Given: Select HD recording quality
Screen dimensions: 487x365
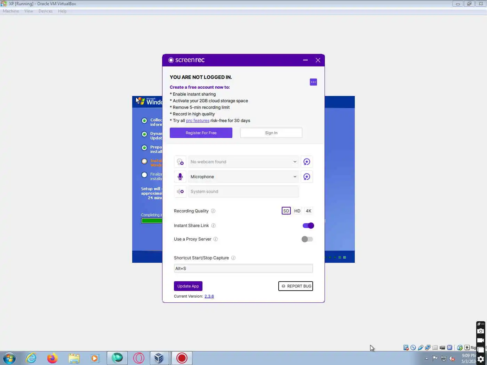Looking at the screenshot, I should (297, 211).
